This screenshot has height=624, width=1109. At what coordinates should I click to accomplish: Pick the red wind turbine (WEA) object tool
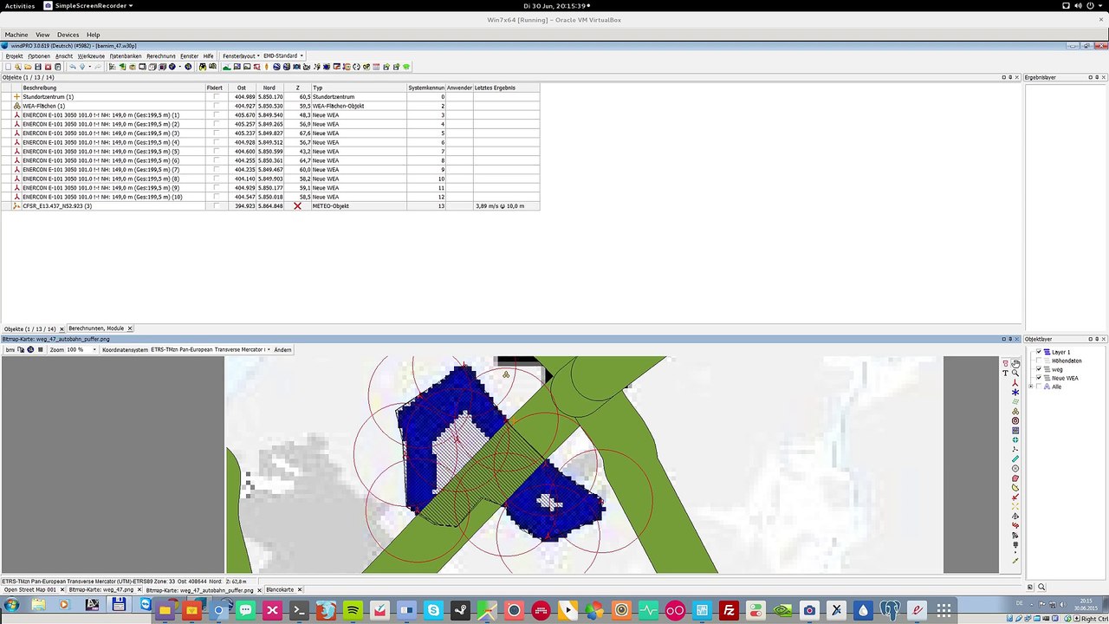pyautogui.click(x=1015, y=383)
